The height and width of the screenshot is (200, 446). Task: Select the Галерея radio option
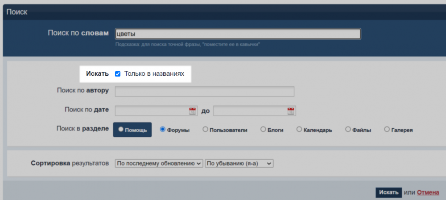(x=387, y=129)
